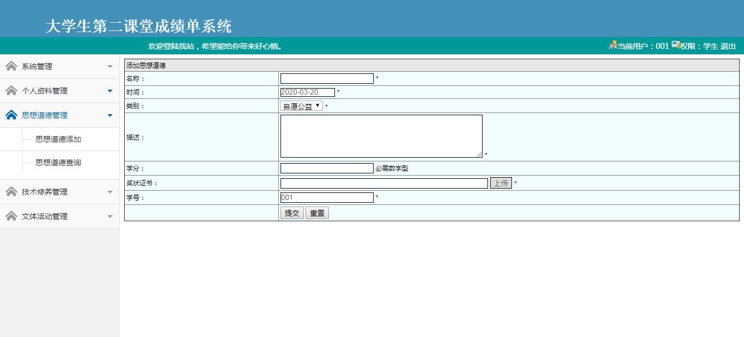Click the 描述： row label

pyautogui.click(x=136, y=138)
